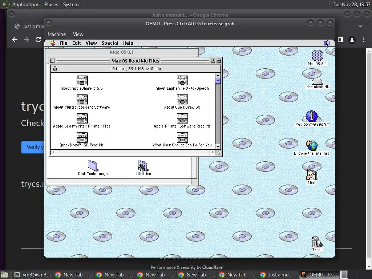Select the About QuickDraw GX file icon
This screenshot has height=279, width=372.
tap(182, 100)
